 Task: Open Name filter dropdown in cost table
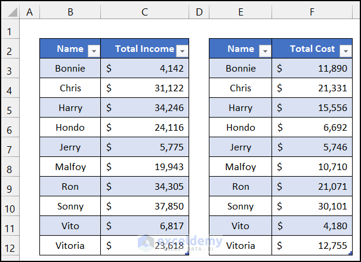tap(264, 51)
